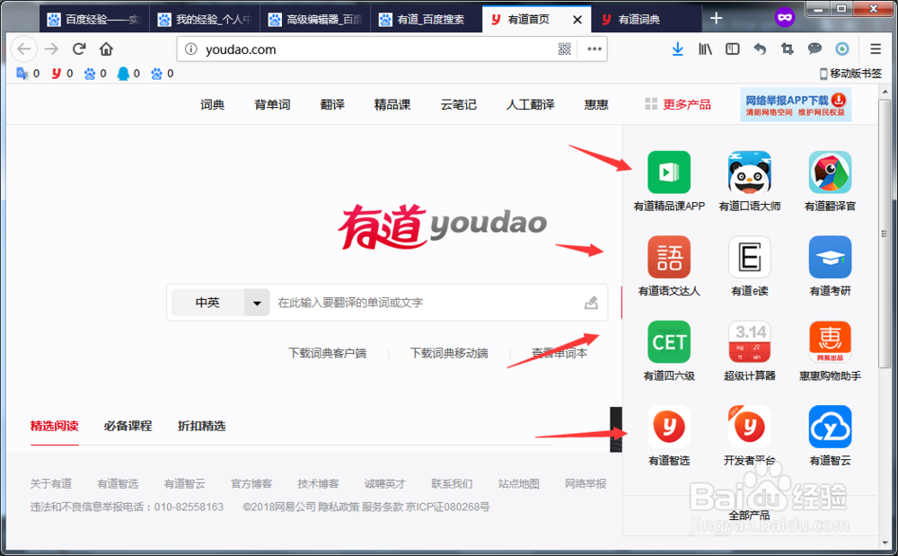
Task: Open the 云笔记 navigation item
Action: [458, 105]
